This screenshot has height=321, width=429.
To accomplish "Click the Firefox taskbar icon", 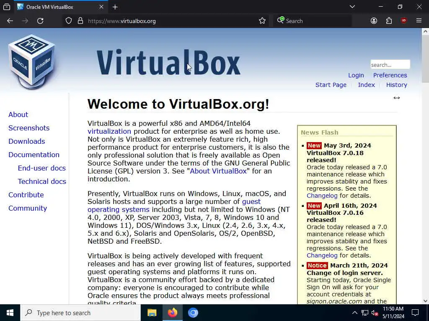I will click(x=172, y=313).
